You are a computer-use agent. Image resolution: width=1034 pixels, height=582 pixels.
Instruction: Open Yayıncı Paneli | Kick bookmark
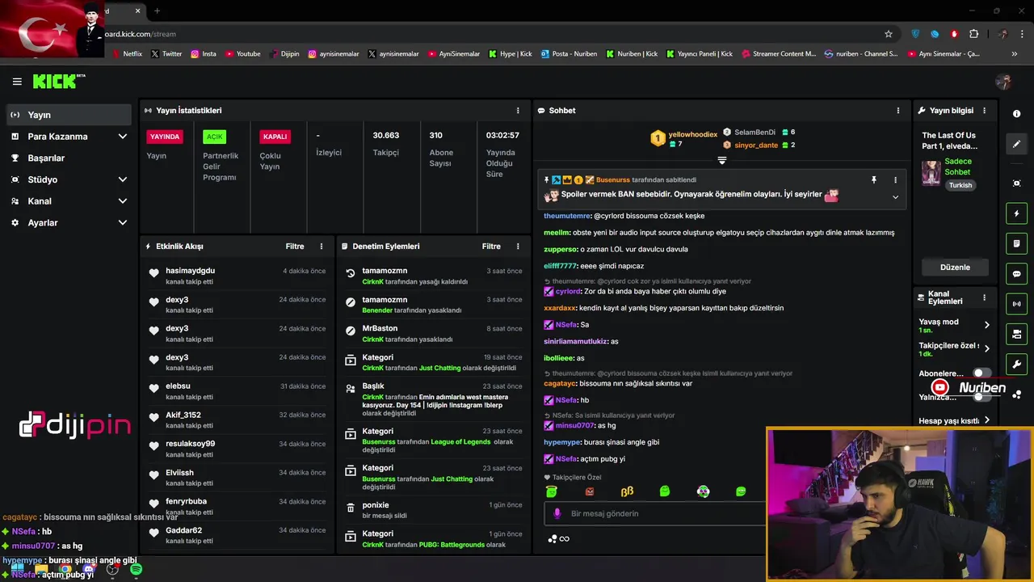pos(700,54)
